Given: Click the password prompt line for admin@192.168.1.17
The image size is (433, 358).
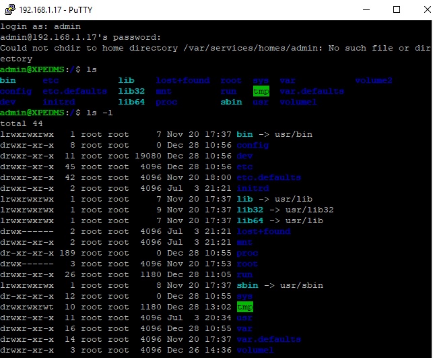Looking at the screenshot, I should click(80, 37).
